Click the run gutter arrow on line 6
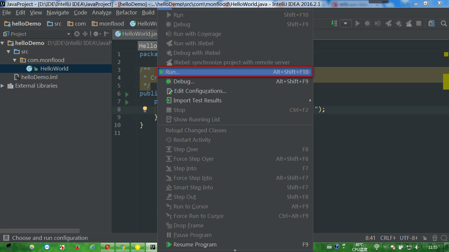Image resolution: width=449 pixels, height=252 pixels. coord(127,94)
